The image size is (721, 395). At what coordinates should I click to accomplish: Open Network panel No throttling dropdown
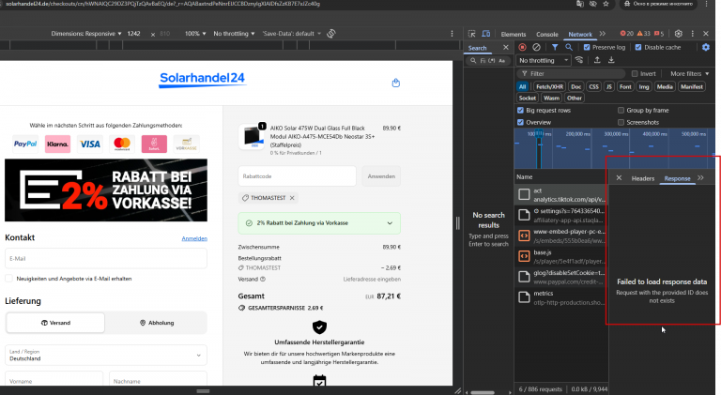(544, 60)
